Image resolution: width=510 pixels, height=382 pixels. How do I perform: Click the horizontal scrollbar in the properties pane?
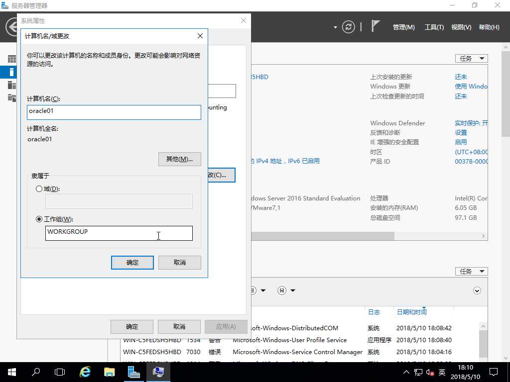coord(323,236)
